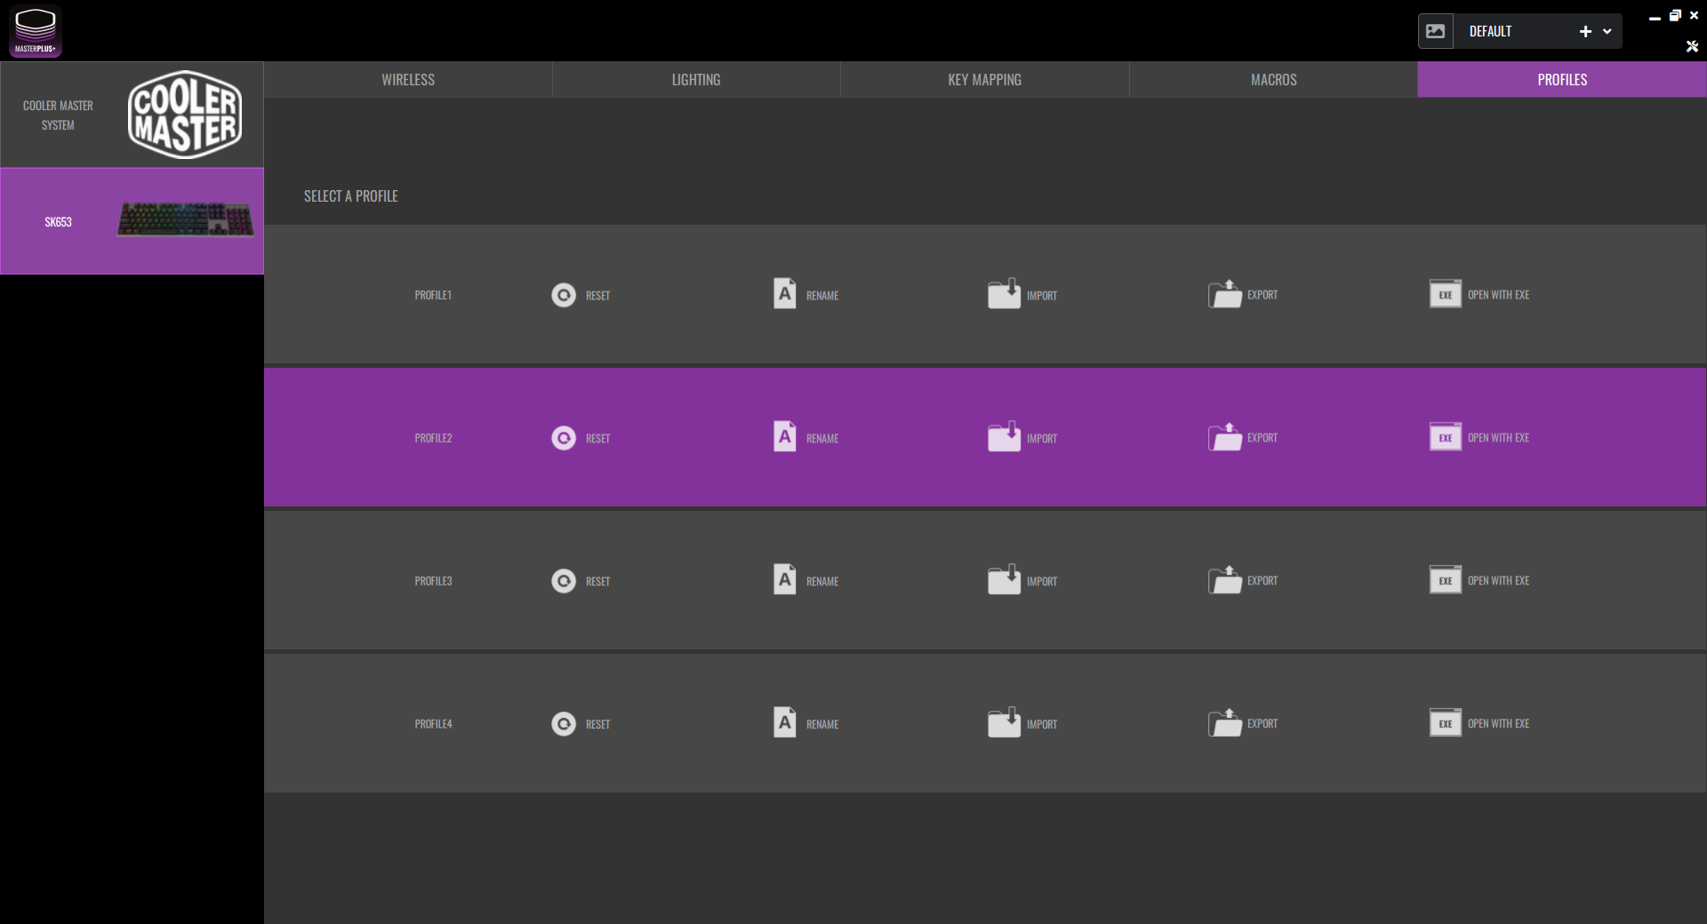Click the Export icon for PROFILE3
1707x924 pixels.
(x=1225, y=580)
